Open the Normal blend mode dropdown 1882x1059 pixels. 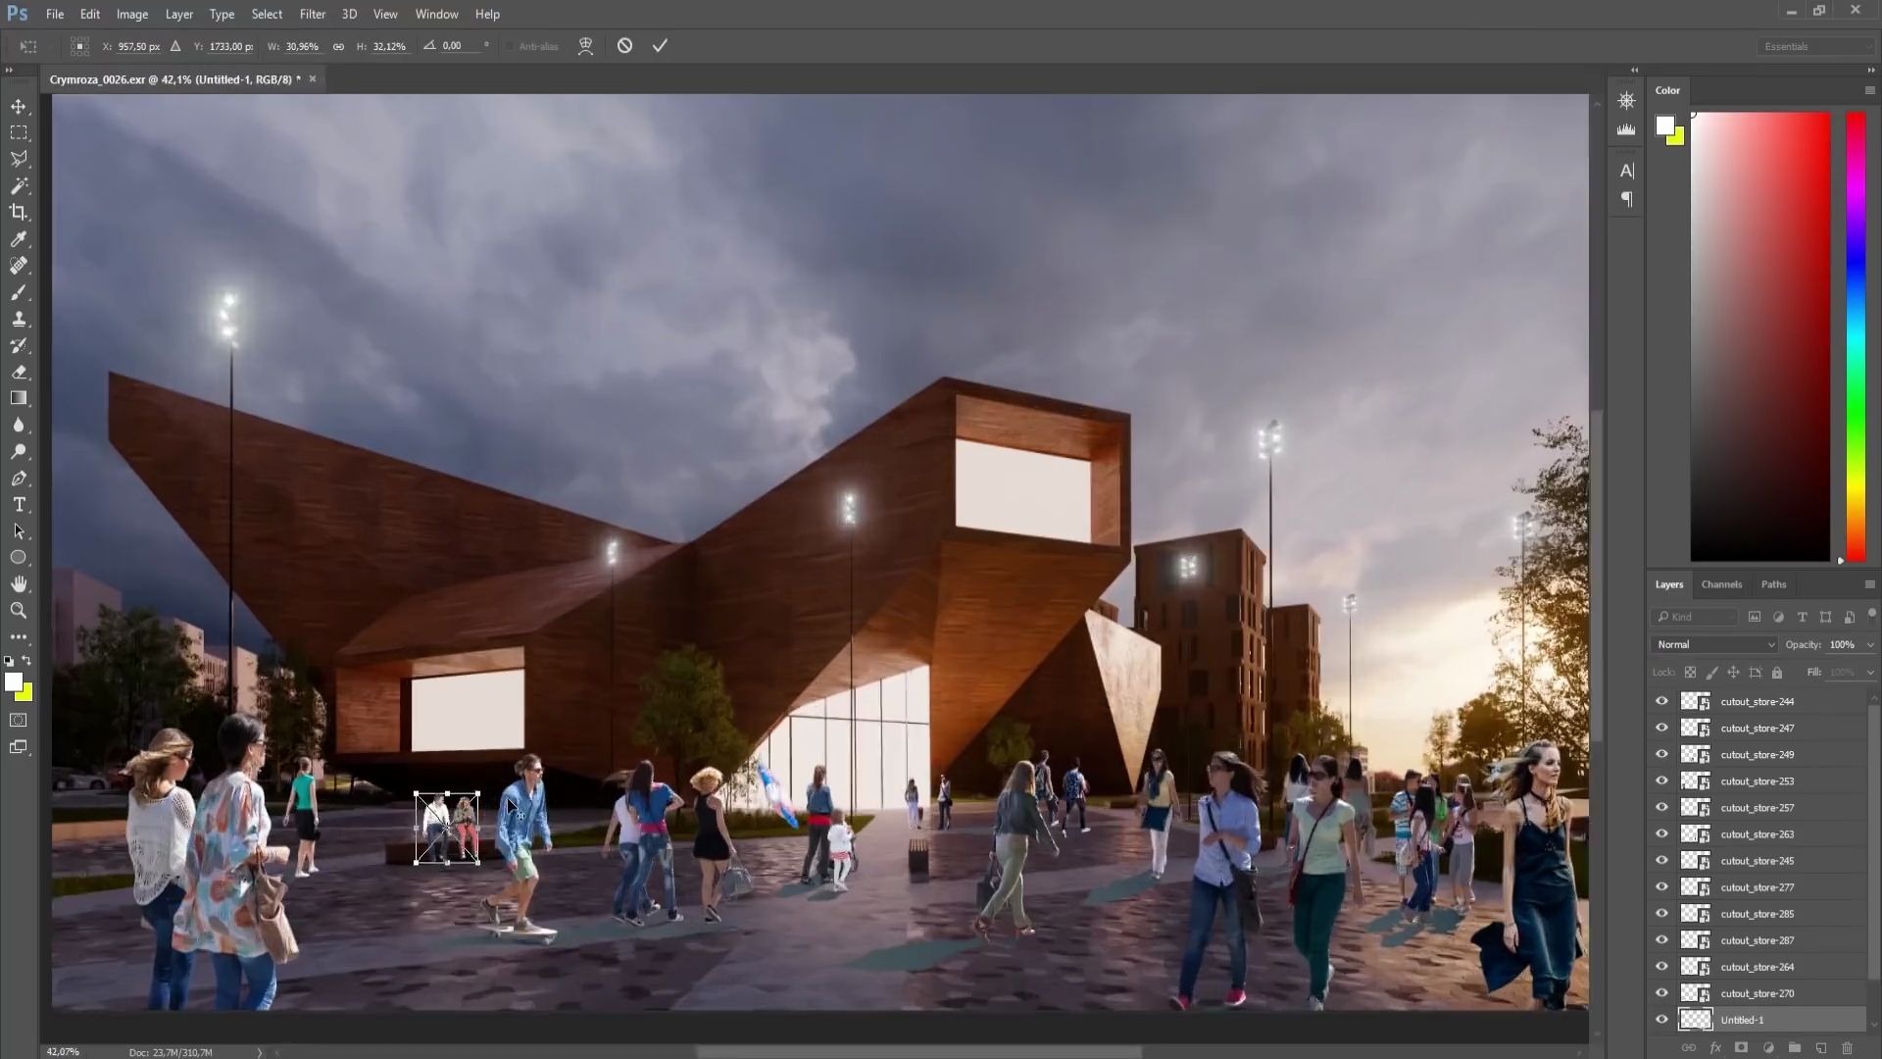(1715, 644)
